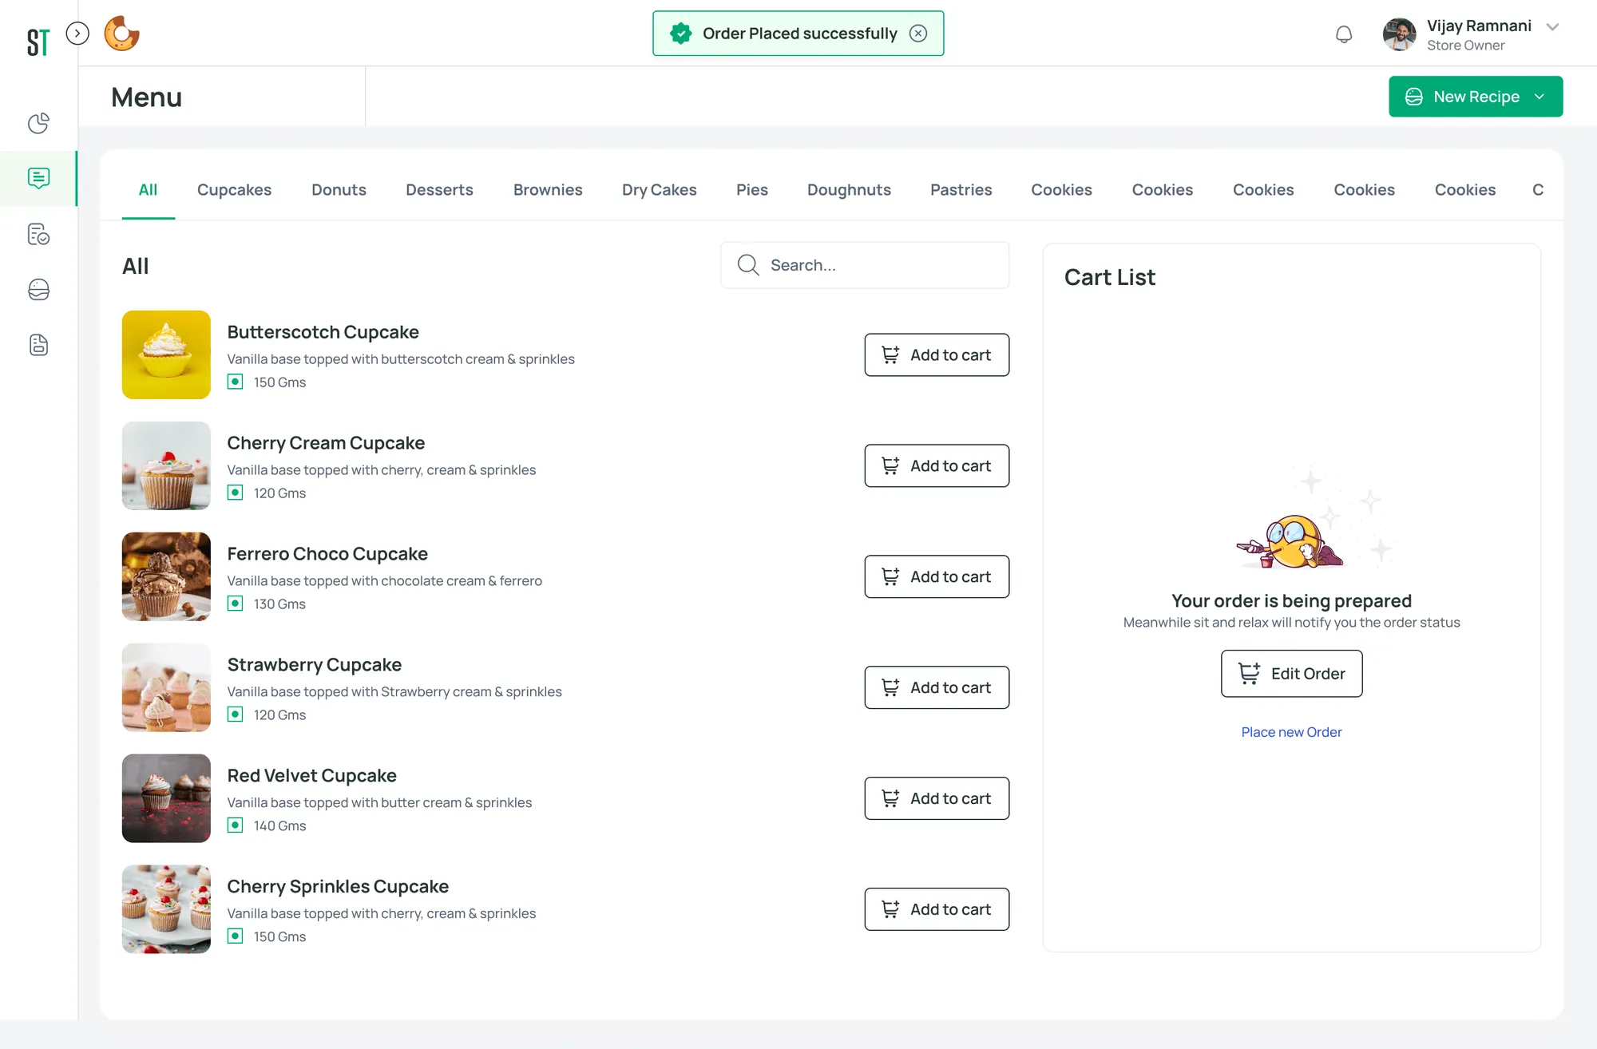The height and width of the screenshot is (1049, 1597).
Task: Expand the sidebar with the arrow circle button
Action: tap(77, 34)
